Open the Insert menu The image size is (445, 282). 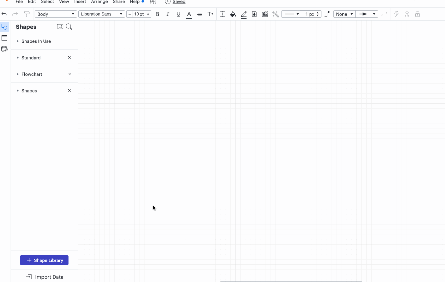point(80,2)
